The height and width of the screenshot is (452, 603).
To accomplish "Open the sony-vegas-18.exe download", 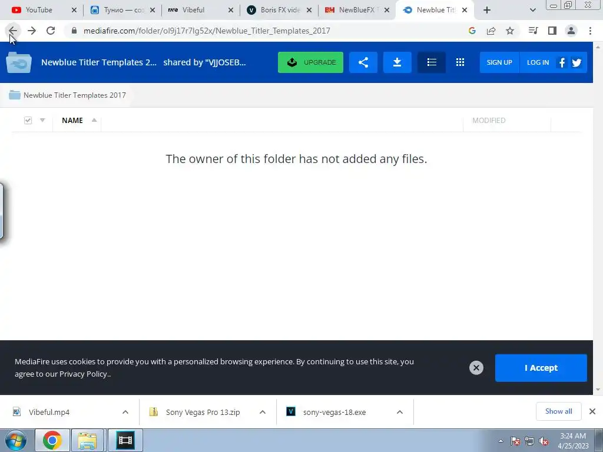I will tap(334, 412).
